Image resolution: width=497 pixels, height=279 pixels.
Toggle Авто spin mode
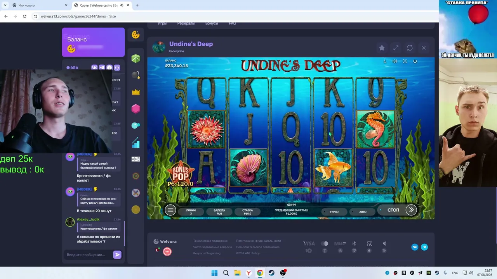[x=363, y=212]
